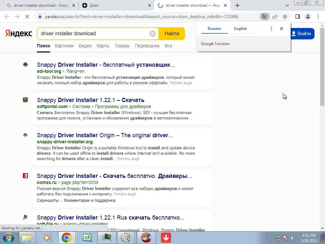Screen dimensions: 325x244
Task: Click the comss.ru result red favicon
Action: (25, 176)
